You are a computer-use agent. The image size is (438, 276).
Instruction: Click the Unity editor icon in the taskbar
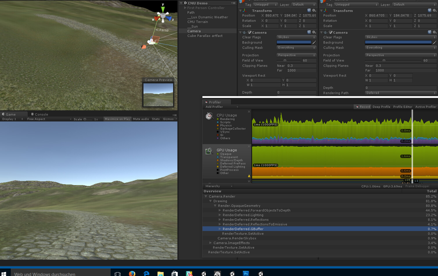coord(204,273)
